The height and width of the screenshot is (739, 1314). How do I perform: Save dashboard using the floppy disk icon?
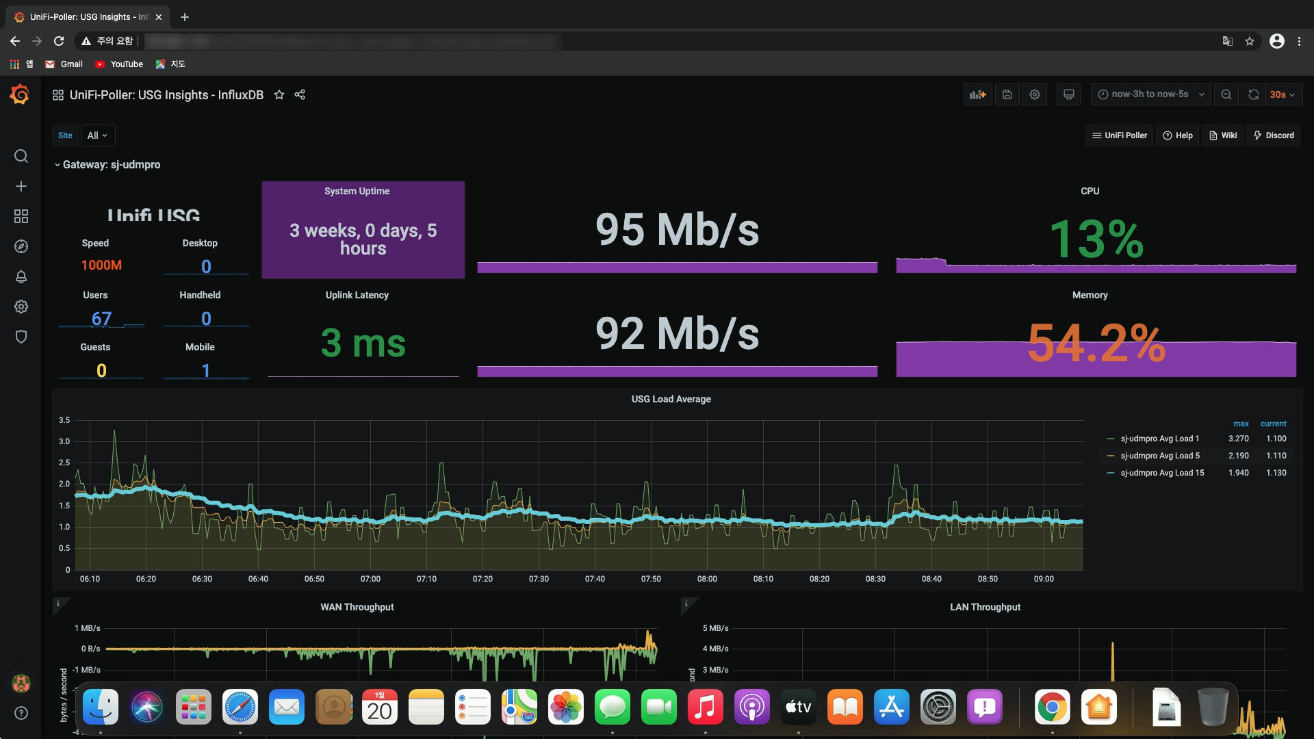[1007, 94]
